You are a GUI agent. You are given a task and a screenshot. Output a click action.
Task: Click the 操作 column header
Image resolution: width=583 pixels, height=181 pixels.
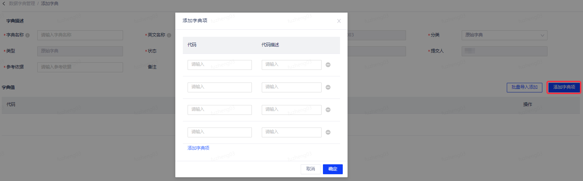[528, 104]
